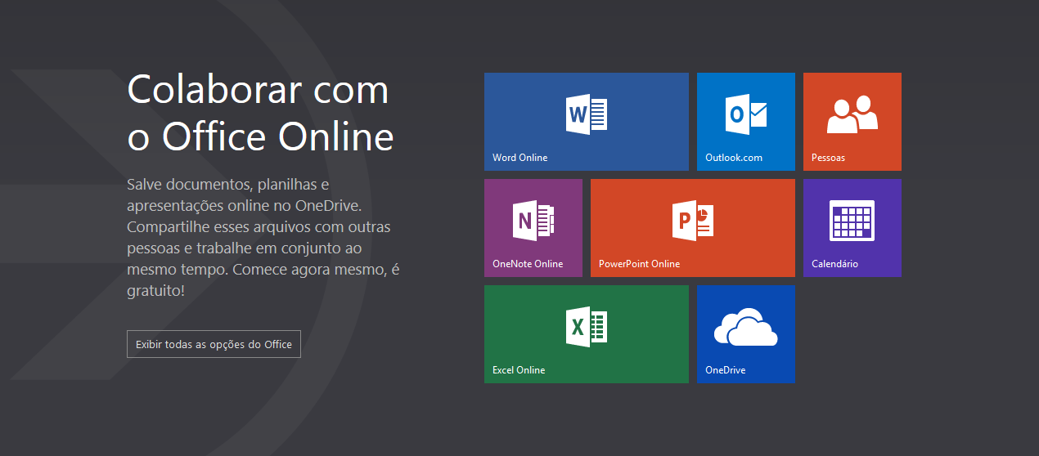Screen dimensions: 1039x456
Task: Click the 'Excel Online' tile label
Action: coord(519,370)
